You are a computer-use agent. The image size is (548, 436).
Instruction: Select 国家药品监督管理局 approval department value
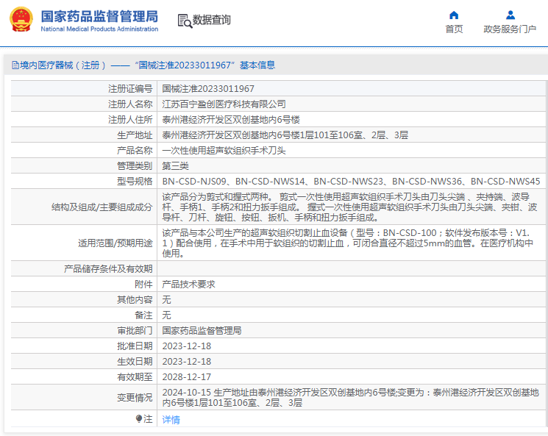tap(202, 331)
